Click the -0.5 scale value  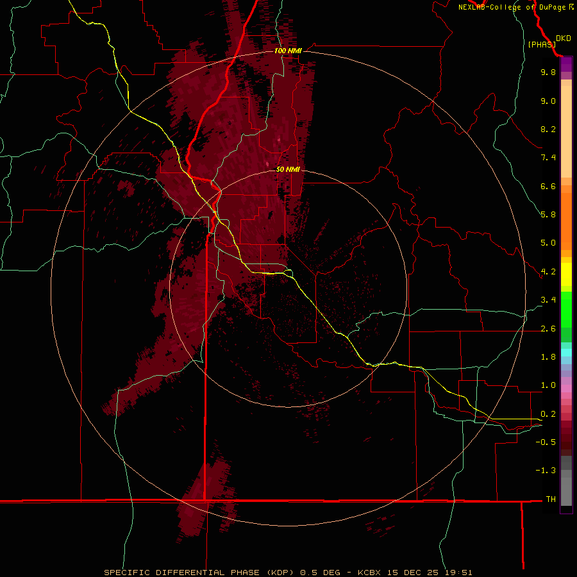click(546, 442)
